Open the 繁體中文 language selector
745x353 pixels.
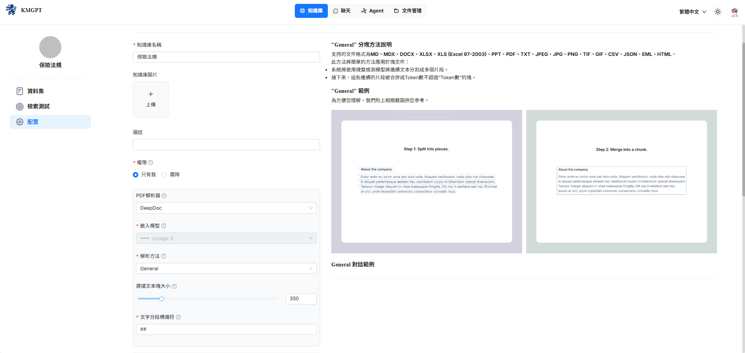(692, 12)
